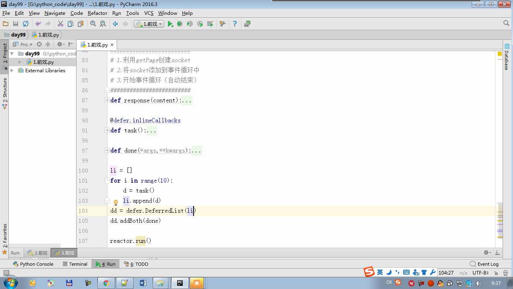Collapse the day99 project tree node

point(12,54)
